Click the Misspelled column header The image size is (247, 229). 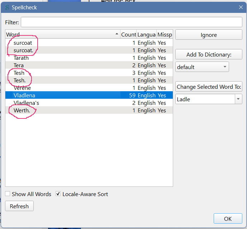165,35
